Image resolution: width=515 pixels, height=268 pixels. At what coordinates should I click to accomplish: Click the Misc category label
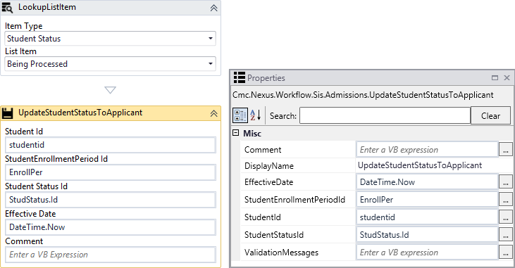(x=252, y=134)
